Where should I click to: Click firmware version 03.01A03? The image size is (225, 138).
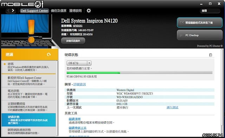122,100
